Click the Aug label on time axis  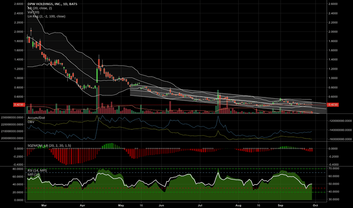(238, 205)
